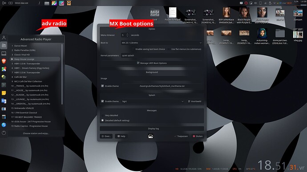
Task: Launch Brave browser from the side dock
Action: click(4, 61)
